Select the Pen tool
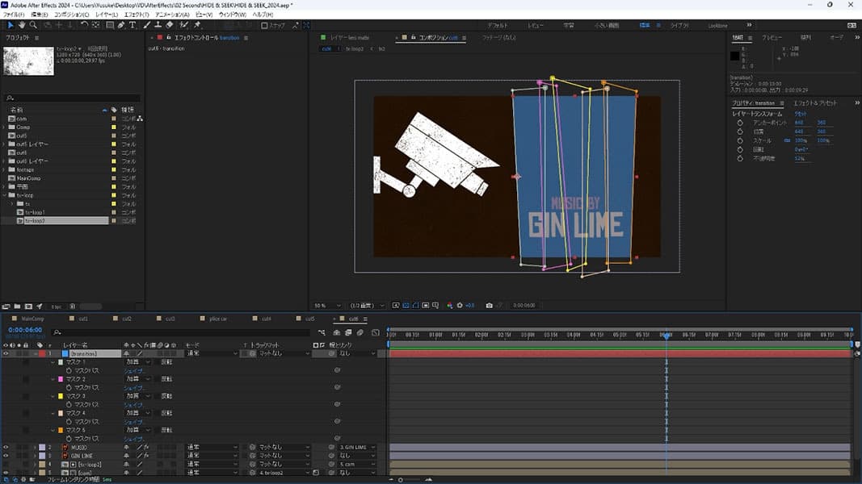The width and height of the screenshot is (862, 484). point(121,25)
